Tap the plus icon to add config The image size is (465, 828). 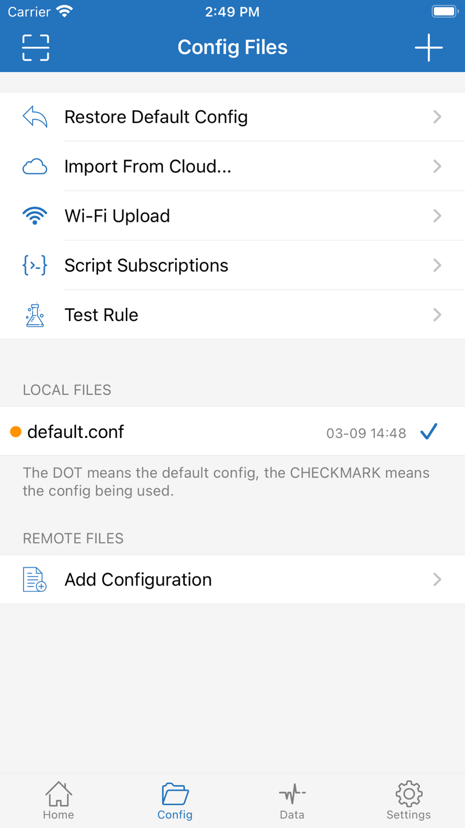(x=429, y=47)
